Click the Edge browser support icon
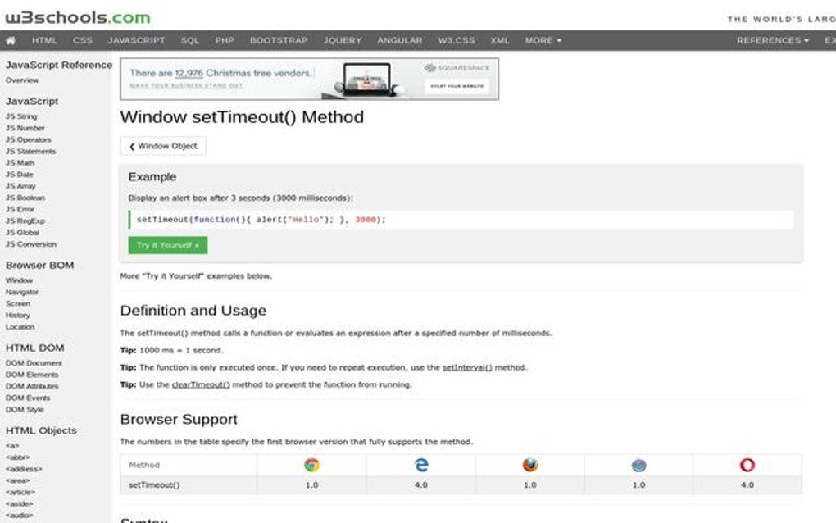Image resolution: width=836 pixels, height=523 pixels. tap(420, 464)
